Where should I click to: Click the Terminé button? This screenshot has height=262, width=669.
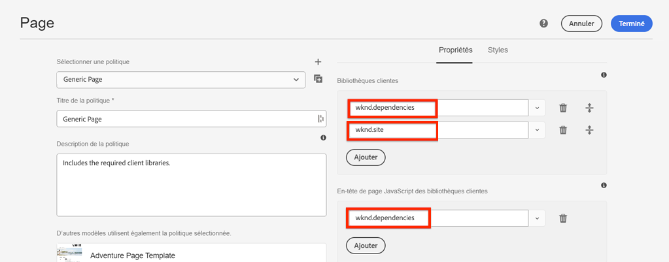coord(632,24)
